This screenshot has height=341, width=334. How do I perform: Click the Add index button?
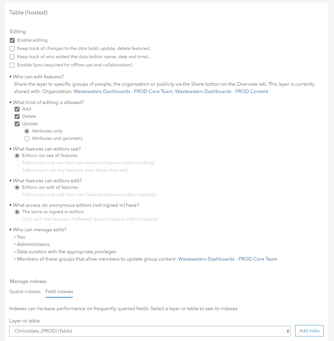pyautogui.click(x=309, y=331)
